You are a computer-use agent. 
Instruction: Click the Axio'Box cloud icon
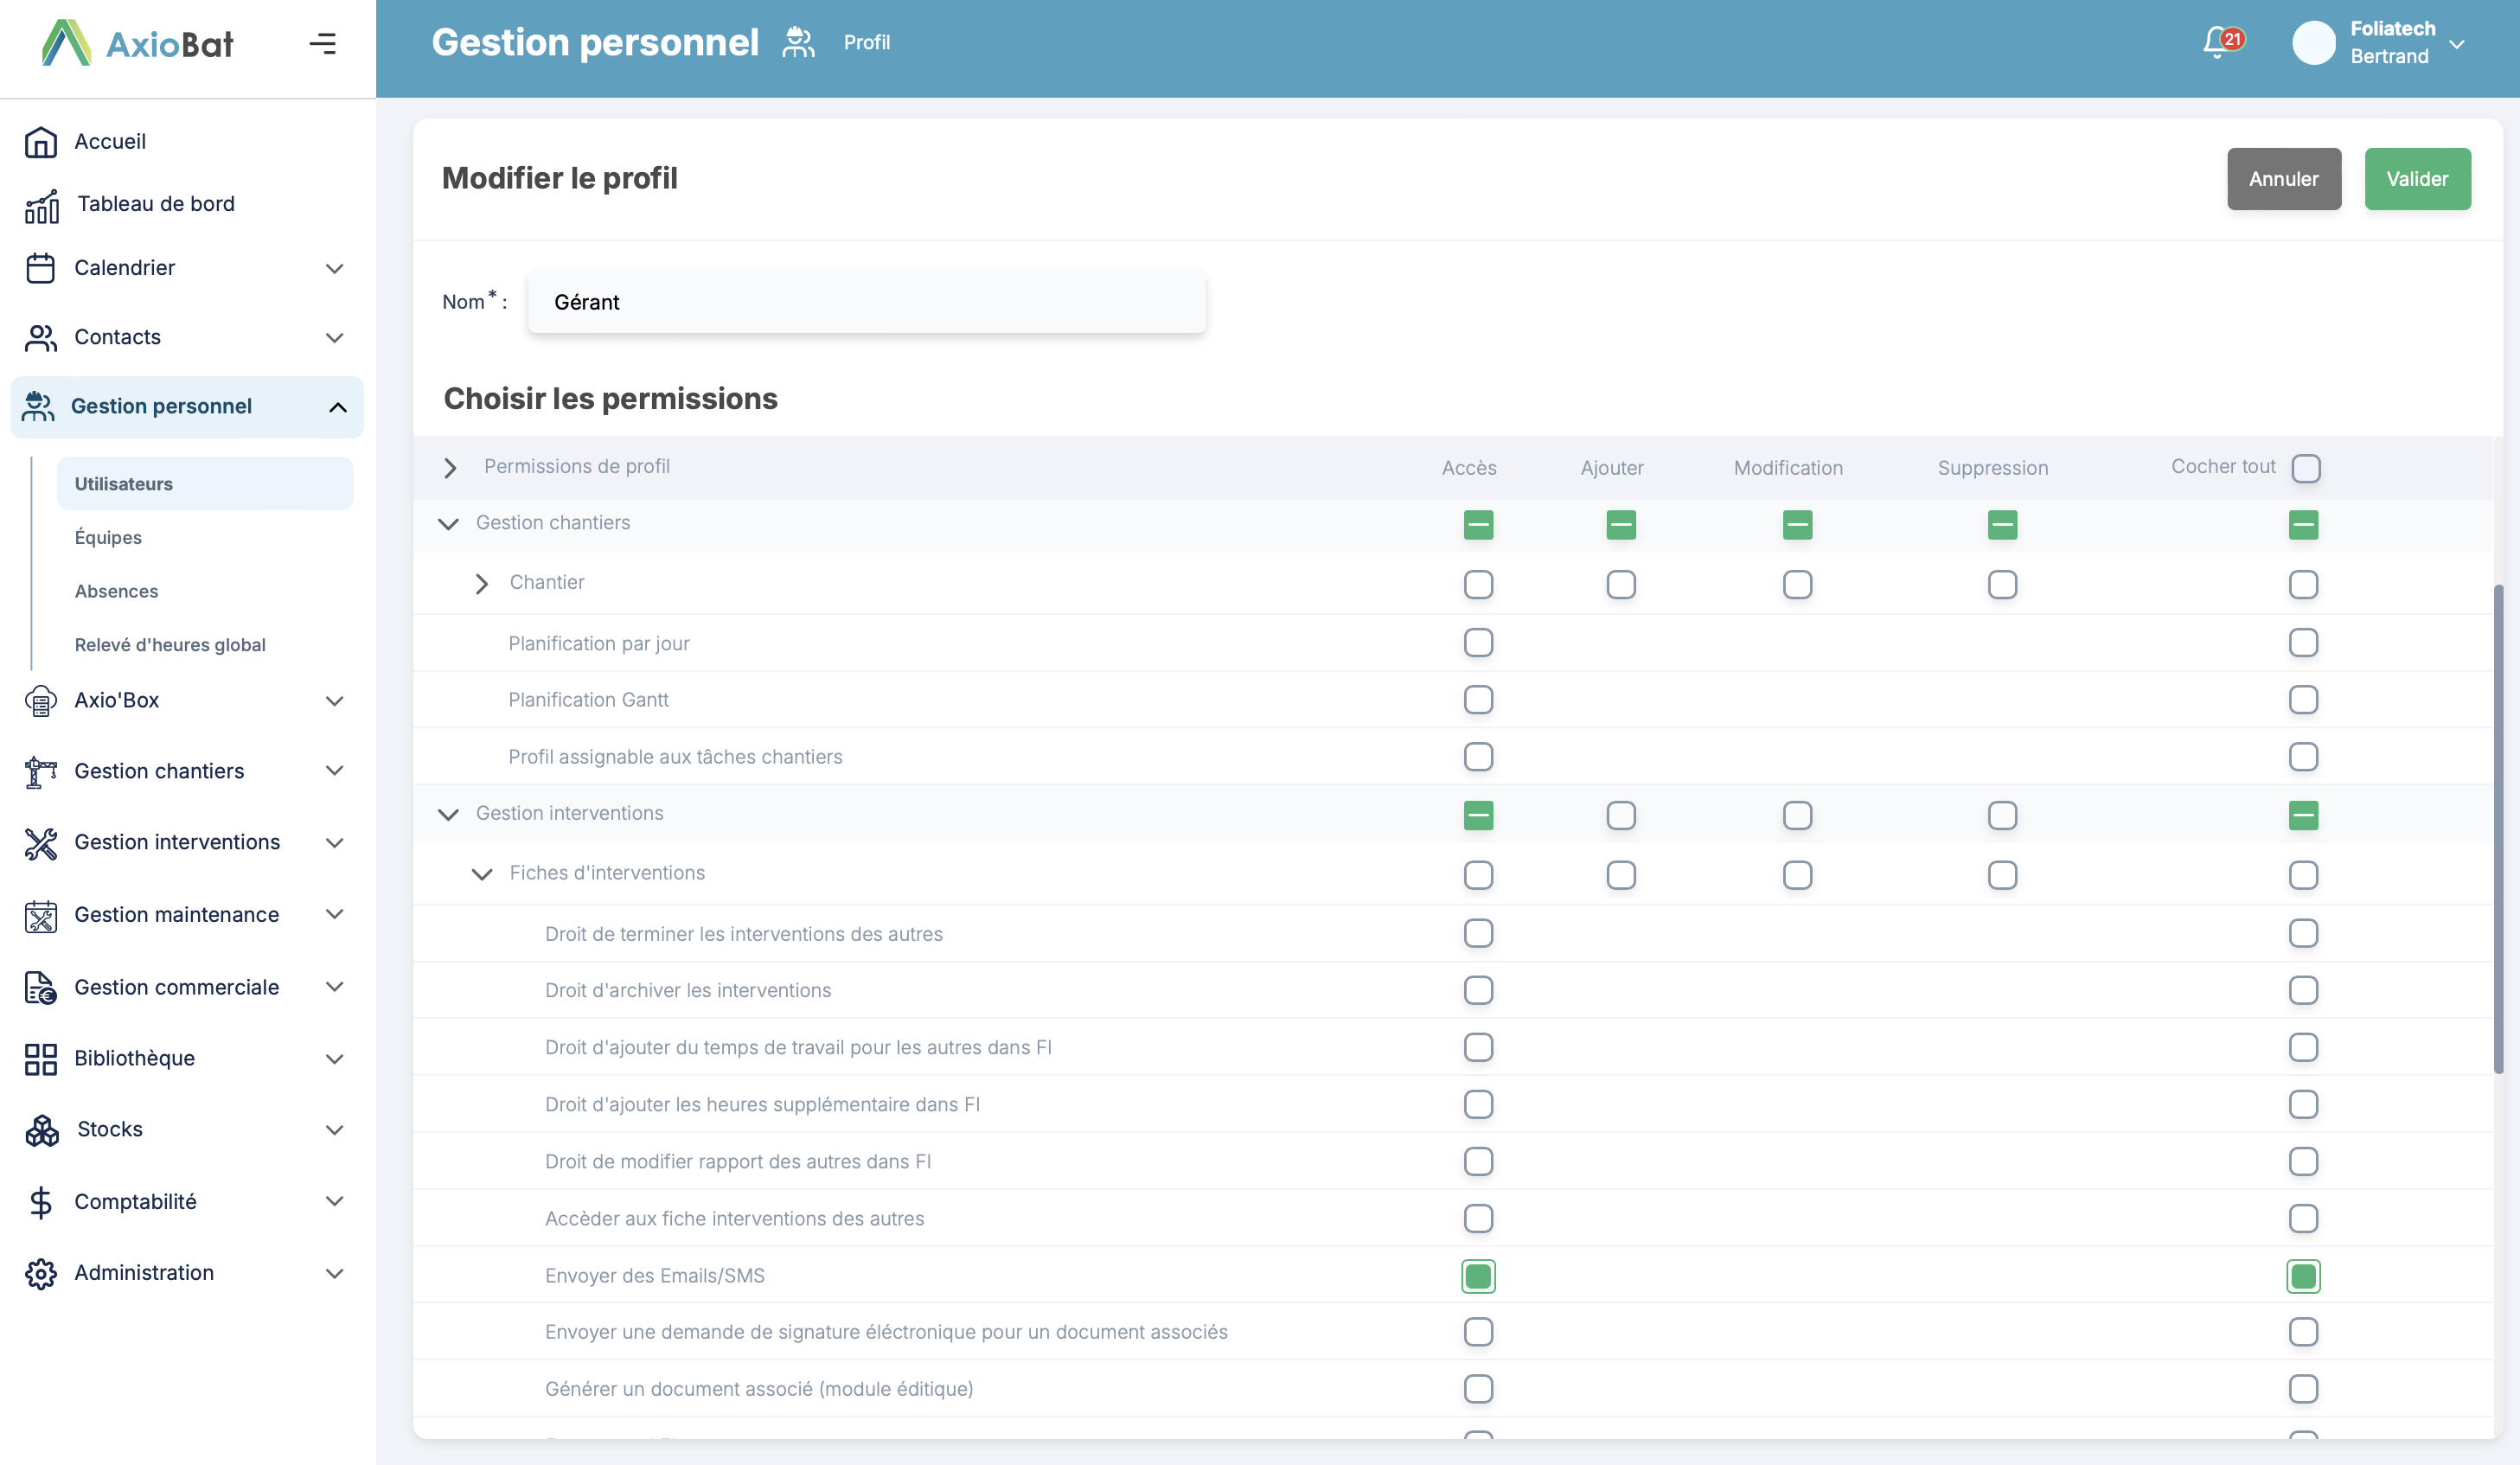(x=40, y=701)
